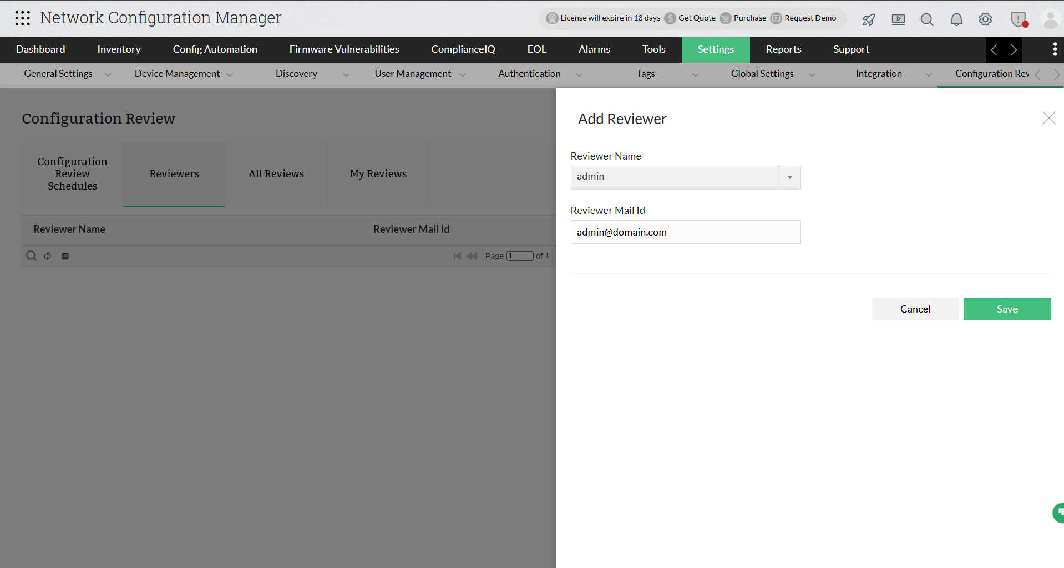The image size is (1064, 568).
Task: Open the Settings menu
Action: [x=716, y=50]
